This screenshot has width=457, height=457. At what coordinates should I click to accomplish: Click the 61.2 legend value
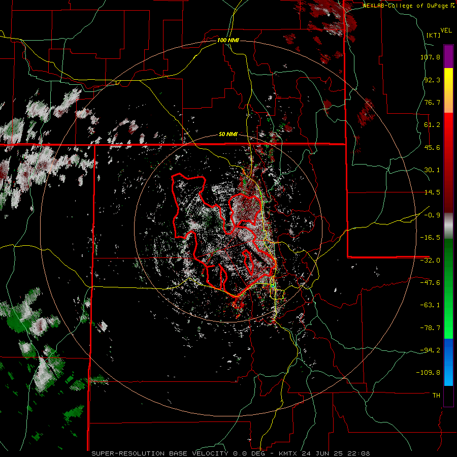tap(432, 125)
